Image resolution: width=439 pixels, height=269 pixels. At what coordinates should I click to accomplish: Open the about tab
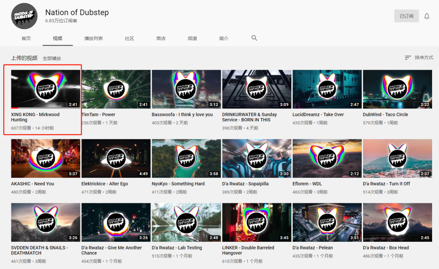pyautogui.click(x=224, y=39)
